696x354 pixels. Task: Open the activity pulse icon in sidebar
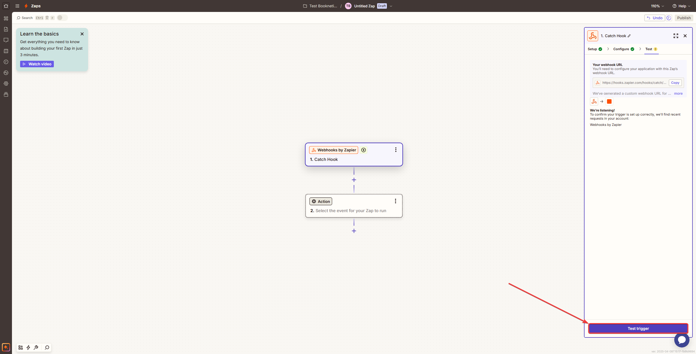click(6, 73)
